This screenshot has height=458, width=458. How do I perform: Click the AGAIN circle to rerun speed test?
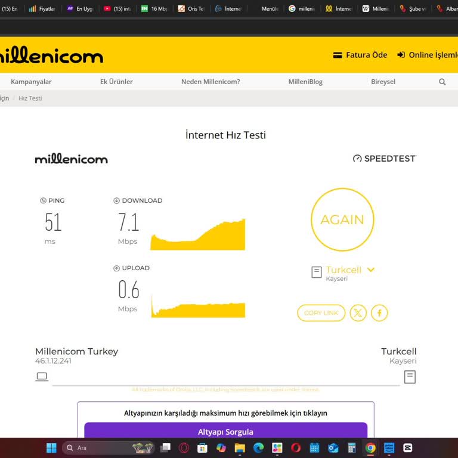(x=342, y=219)
